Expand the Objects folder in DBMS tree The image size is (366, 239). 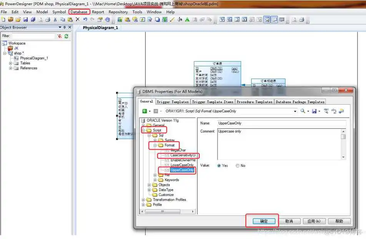click(149, 185)
